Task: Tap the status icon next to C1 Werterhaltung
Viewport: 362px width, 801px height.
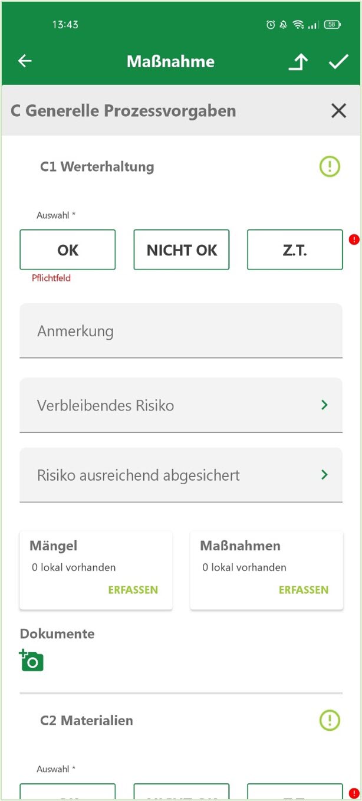Action: [329, 166]
